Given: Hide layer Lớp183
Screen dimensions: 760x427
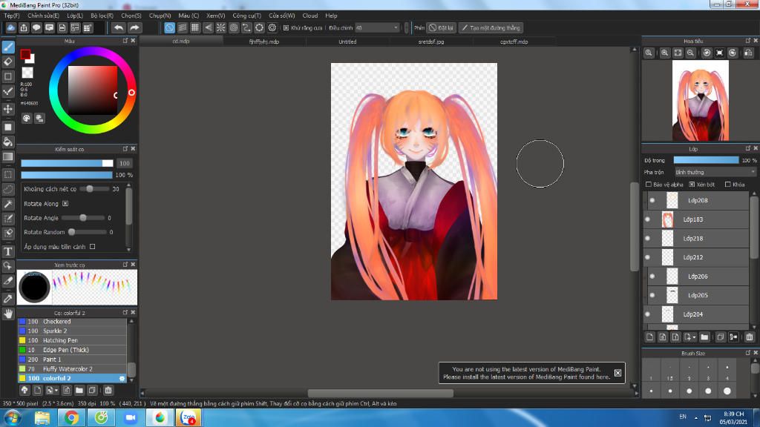Looking at the screenshot, I should tap(647, 219).
